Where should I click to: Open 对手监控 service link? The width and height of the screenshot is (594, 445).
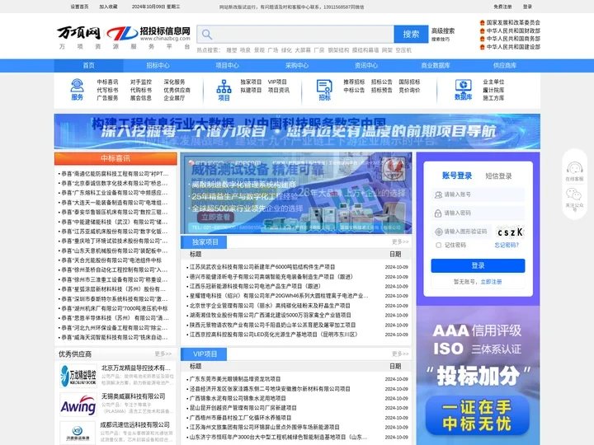pos(141,82)
